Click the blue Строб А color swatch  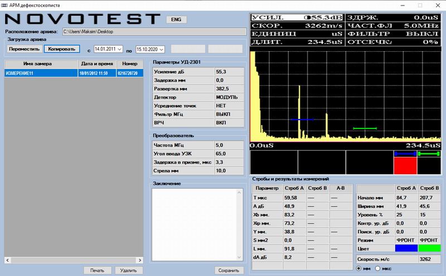tap(405, 247)
